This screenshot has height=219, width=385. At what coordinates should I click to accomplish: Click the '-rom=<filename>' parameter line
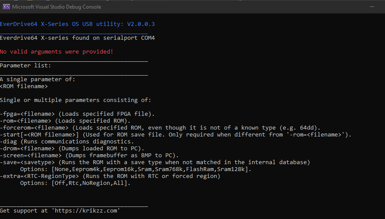pos(65,121)
